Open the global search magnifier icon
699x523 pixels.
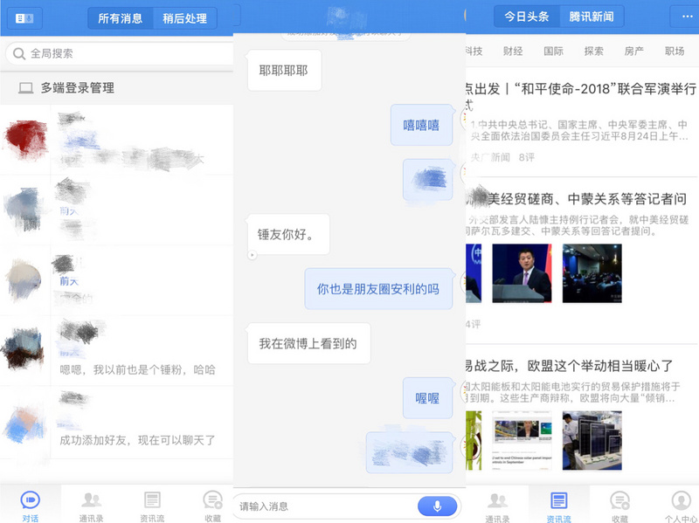[21, 53]
